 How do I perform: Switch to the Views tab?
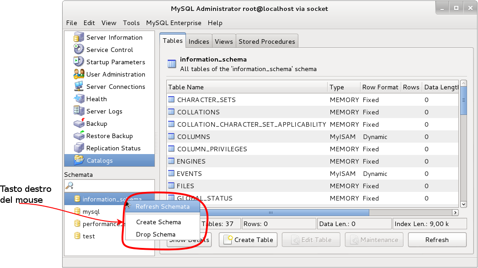coord(224,41)
